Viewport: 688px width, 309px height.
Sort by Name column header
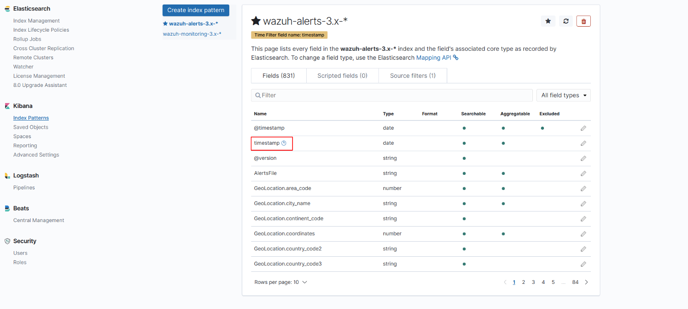tap(260, 114)
